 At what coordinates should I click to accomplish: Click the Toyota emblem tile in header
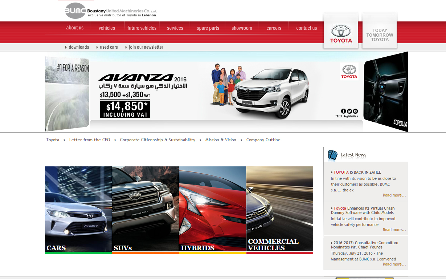[x=341, y=31]
